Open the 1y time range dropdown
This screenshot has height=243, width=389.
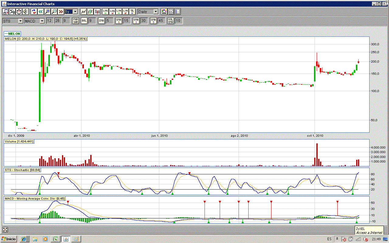coord(75,12)
